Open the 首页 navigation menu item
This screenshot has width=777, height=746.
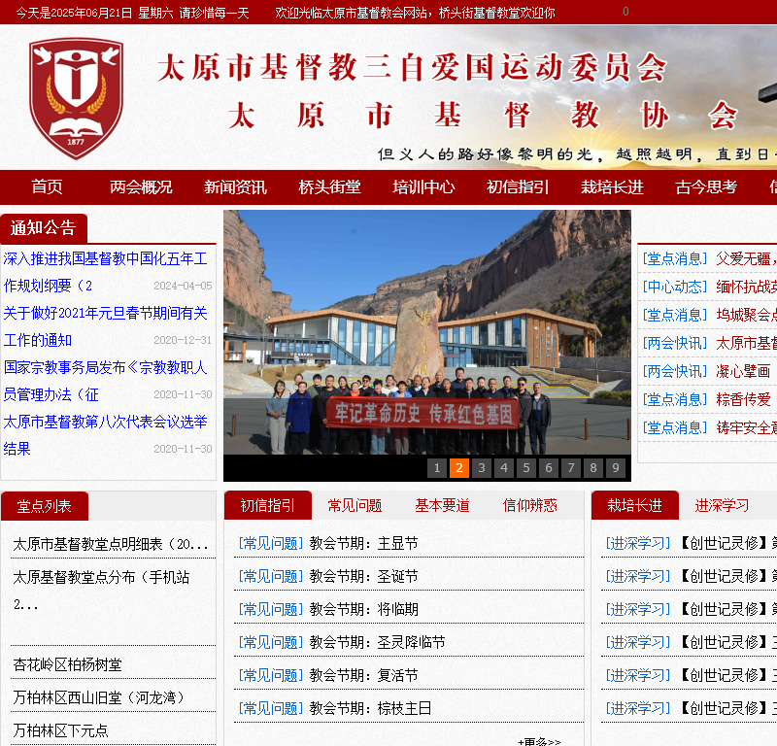tap(44, 187)
